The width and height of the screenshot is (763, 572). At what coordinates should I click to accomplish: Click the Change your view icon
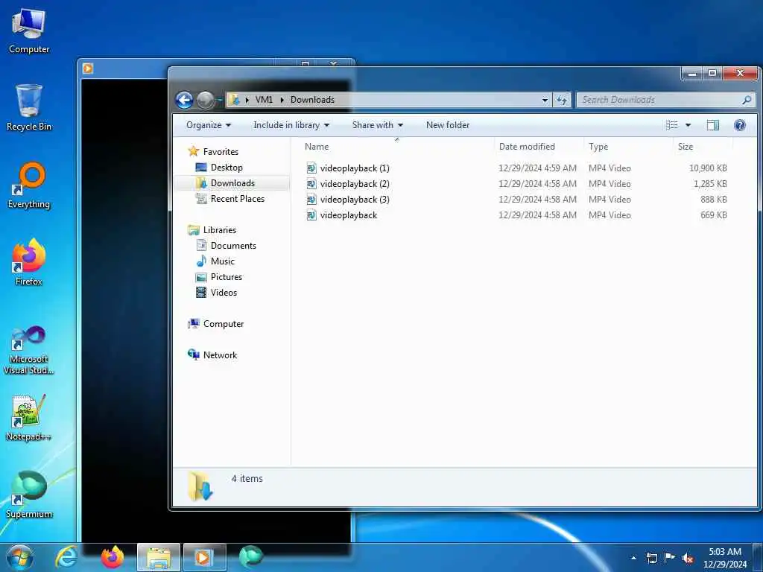pyautogui.click(x=672, y=125)
